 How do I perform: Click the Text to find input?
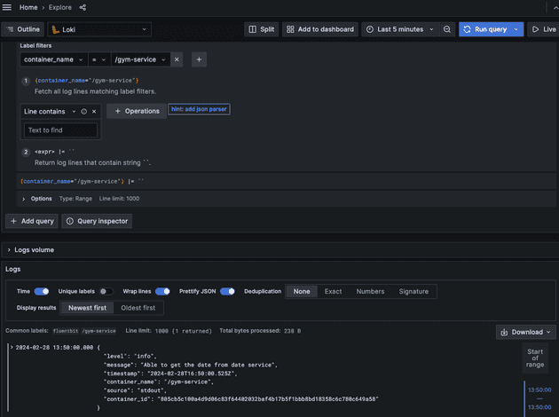(60, 130)
